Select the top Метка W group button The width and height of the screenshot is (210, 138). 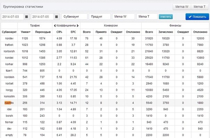click(182, 7)
